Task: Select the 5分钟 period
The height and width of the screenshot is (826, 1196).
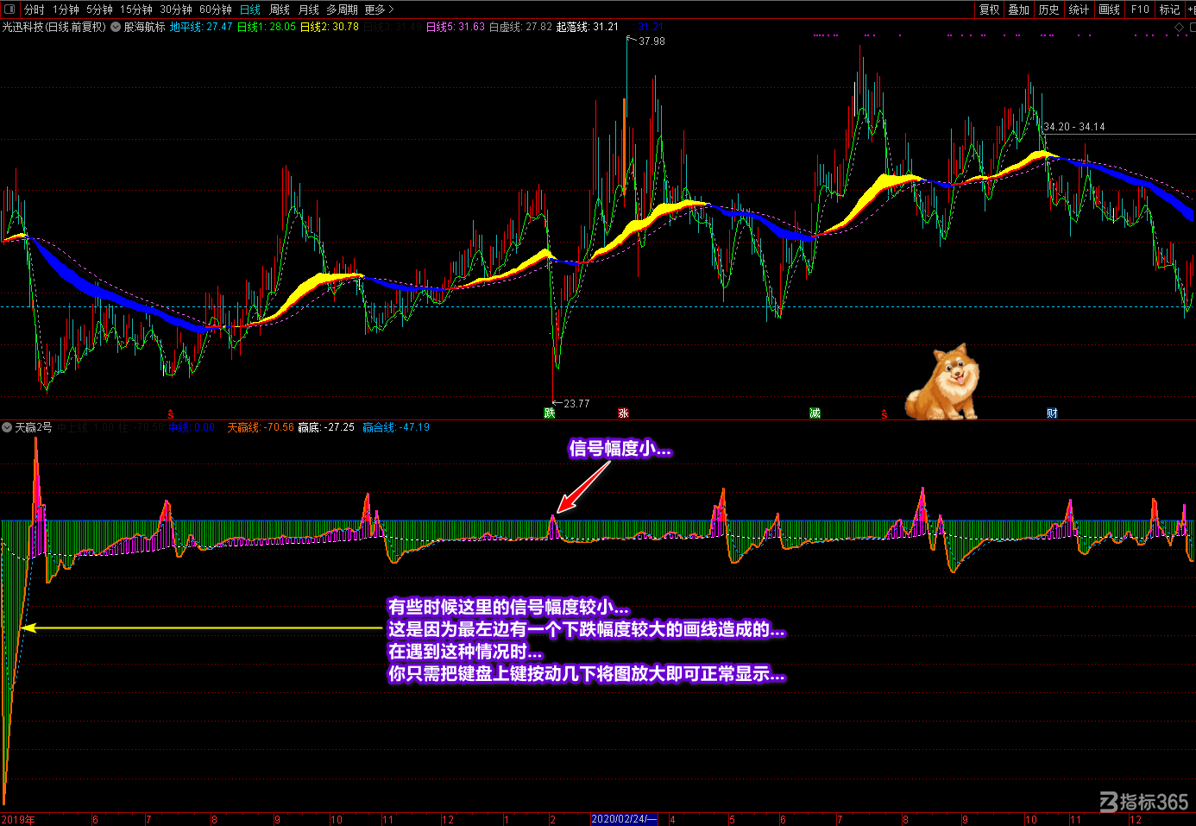Action: pos(99,9)
